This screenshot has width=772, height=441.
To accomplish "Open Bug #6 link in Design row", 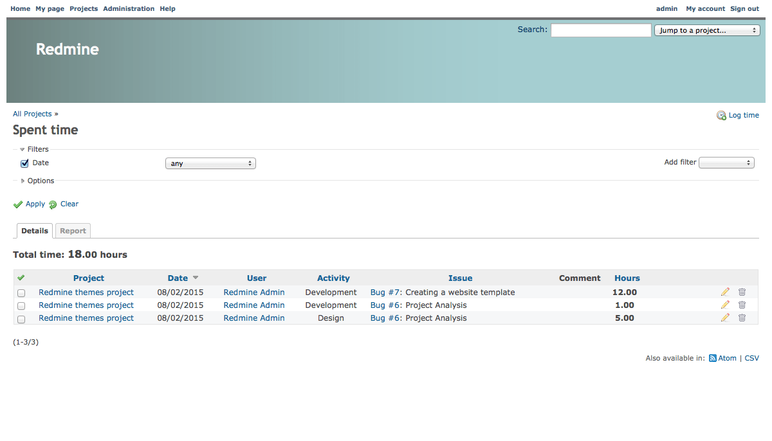I will pyautogui.click(x=386, y=318).
